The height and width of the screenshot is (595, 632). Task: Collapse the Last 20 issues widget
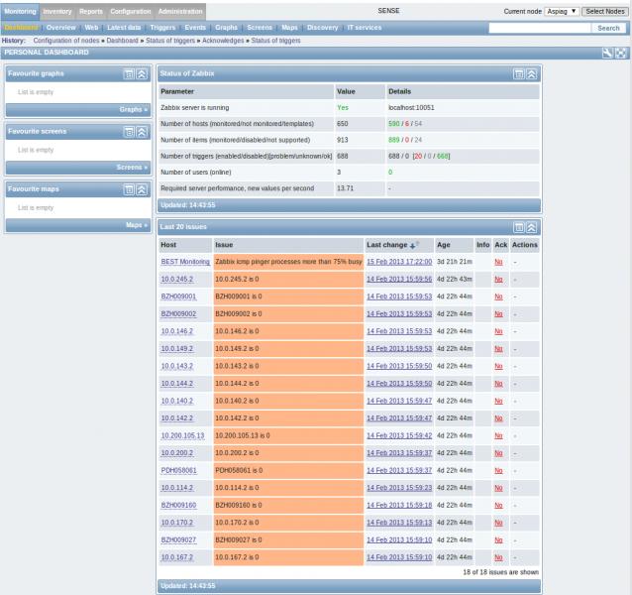click(532, 227)
